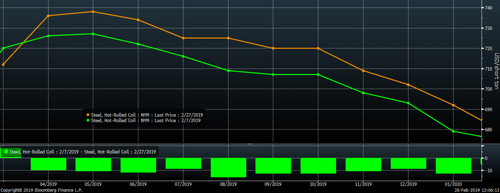Click the green square swatch in spread legend
This screenshot has height=193, width=500.
click(6, 152)
